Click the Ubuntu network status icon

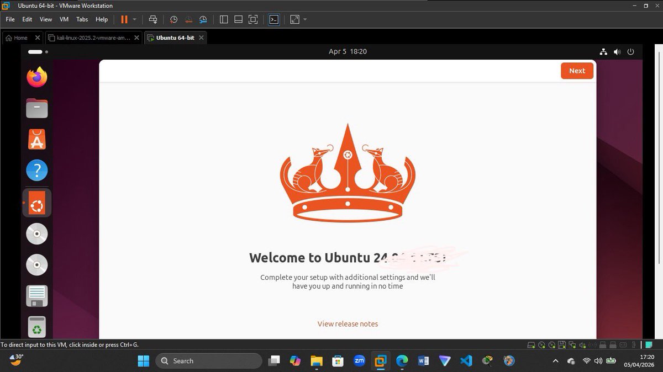tap(603, 52)
